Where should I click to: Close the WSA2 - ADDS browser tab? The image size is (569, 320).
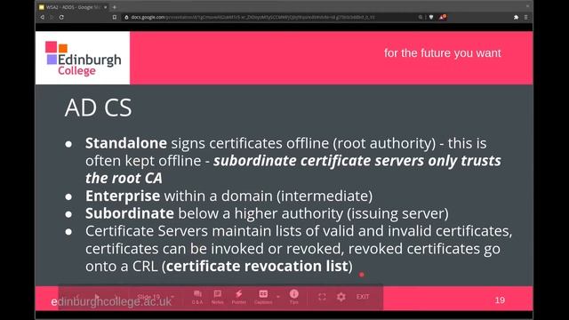click(x=105, y=7)
